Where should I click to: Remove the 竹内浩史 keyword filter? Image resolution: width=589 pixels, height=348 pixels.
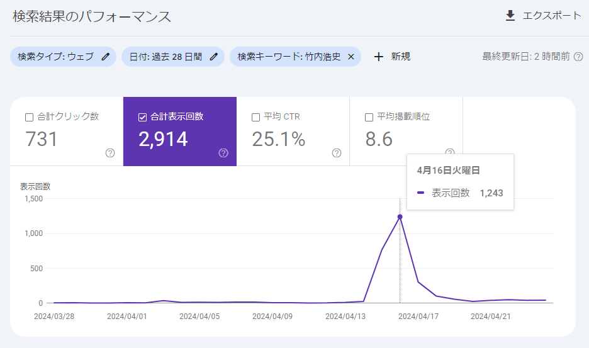point(351,57)
